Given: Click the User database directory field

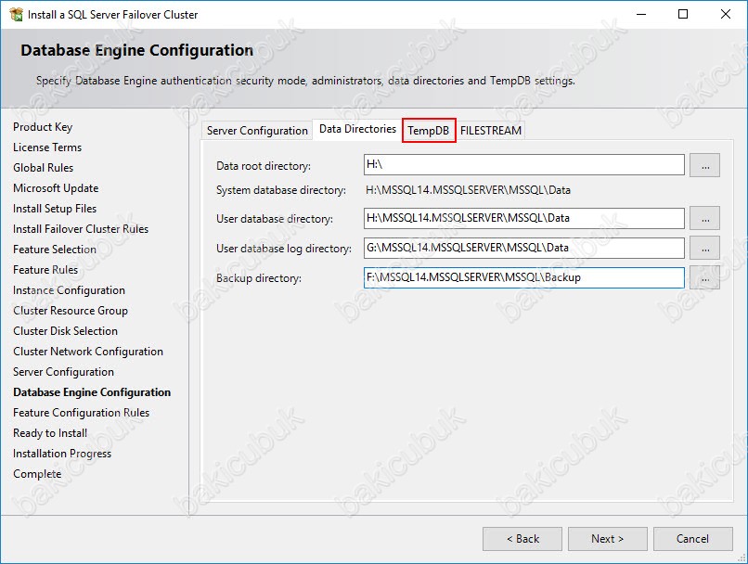Looking at the screenshot, I should tap(523, 218).
